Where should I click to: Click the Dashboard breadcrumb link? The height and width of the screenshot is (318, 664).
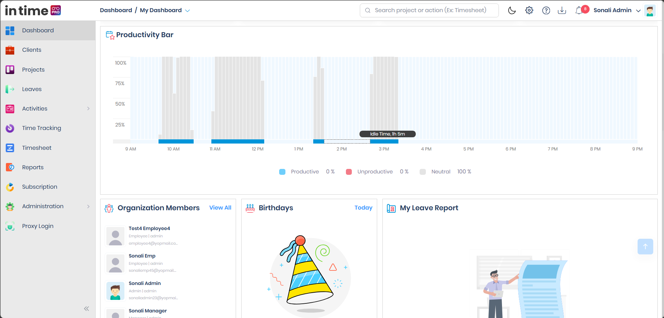pos(116,10)
